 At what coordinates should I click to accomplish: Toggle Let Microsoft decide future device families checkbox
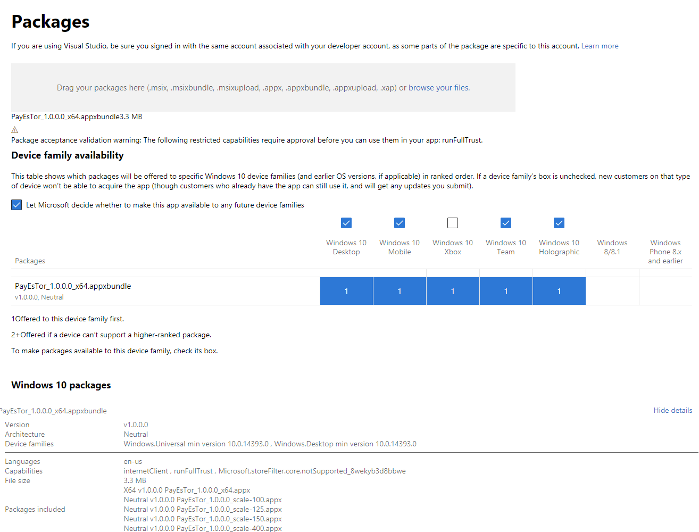pos(16,205)
